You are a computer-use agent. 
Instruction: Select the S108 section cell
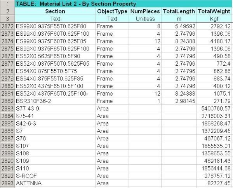pos(55,153)
